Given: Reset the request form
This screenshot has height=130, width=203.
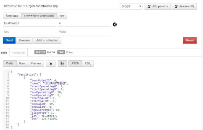Looking at the screenshot, I should click(190, 40).
